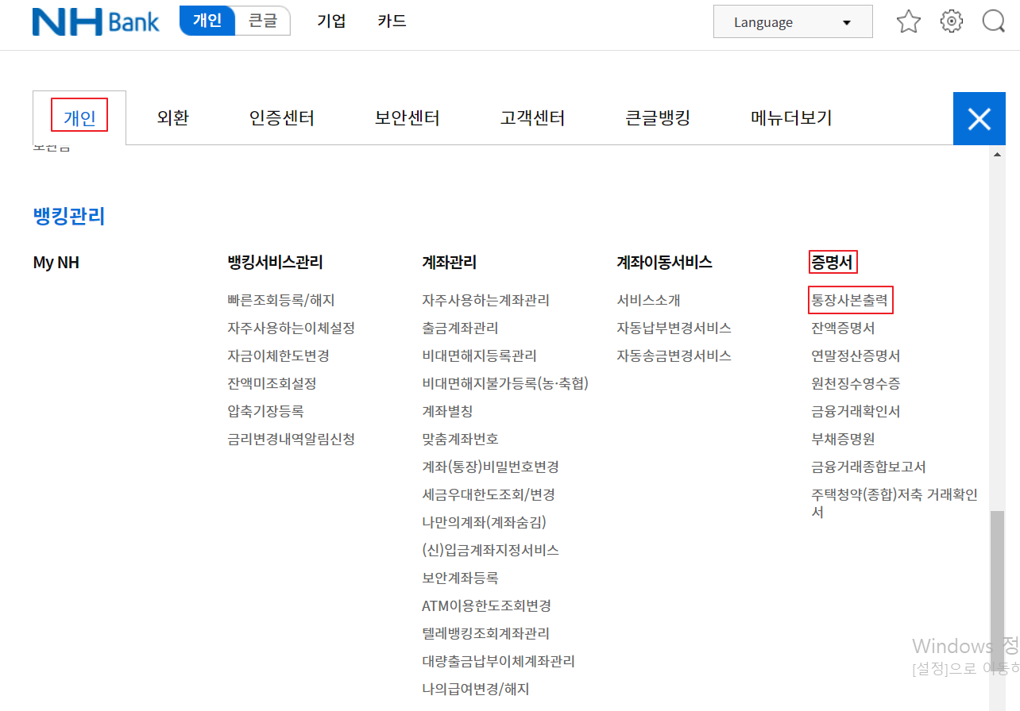Open 서비스소개
The image size is (1020, 711).
(648, 301)
